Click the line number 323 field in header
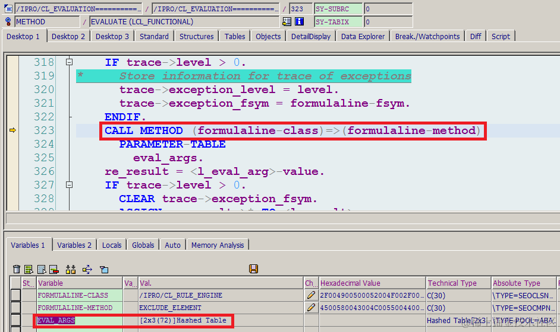The image size is (560, 332). coord(300,8)
